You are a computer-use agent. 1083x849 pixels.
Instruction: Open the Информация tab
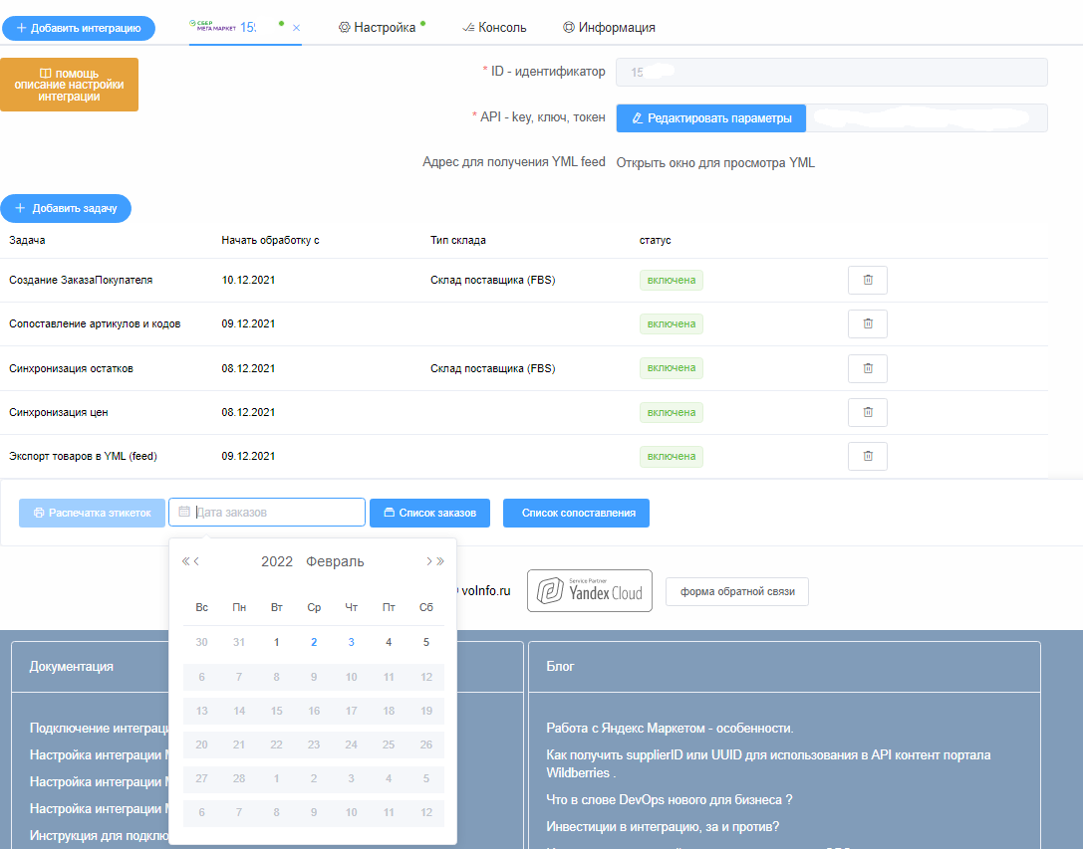click(x=609, y=28)
